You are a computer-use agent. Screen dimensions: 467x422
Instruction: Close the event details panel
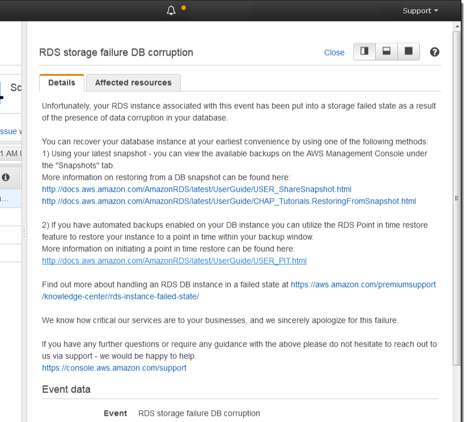(334, 52)
